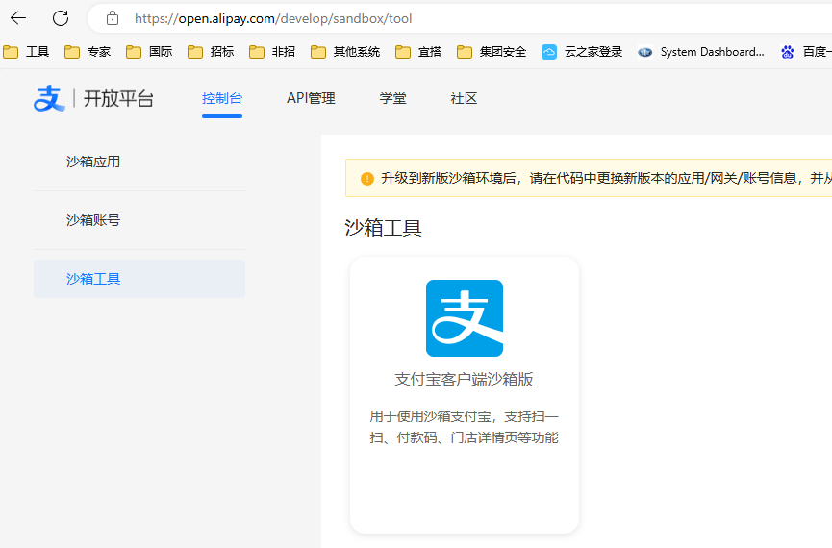Open the 云之家登录 bookmark
This screenshot has height=548, width=832.
point(582,52)
